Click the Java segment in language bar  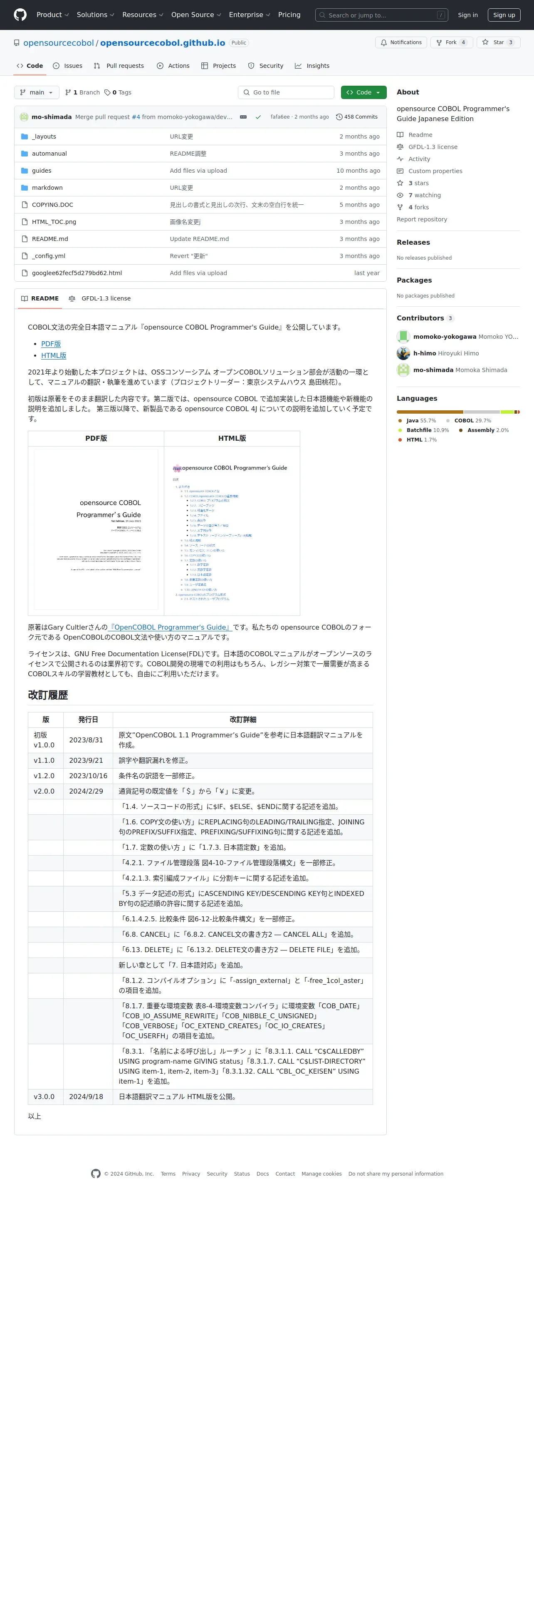click(x=430, y=412)
